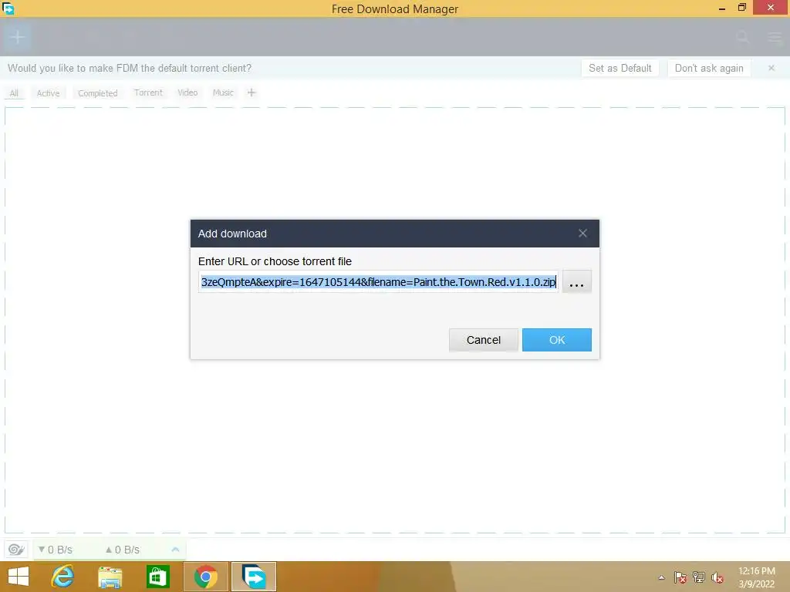The height and width of the screenshot is (592, 790).
Task: Choose Don't ask again
Action: 709,68
